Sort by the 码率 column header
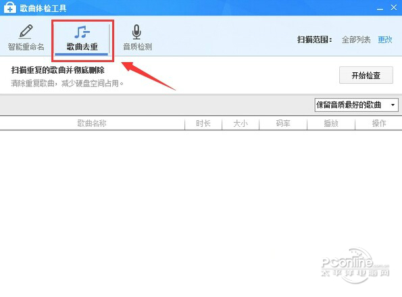 [283, 124]
